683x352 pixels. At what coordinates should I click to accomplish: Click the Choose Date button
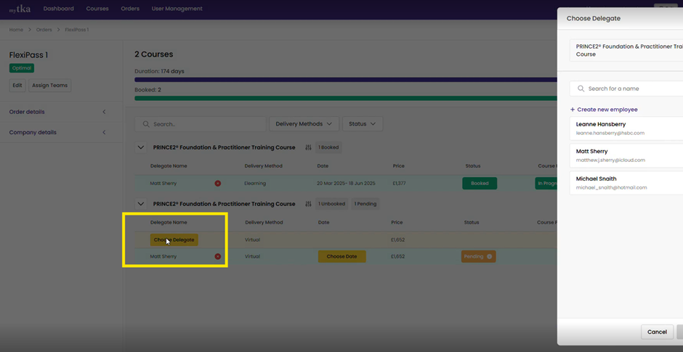coord(342,256)
